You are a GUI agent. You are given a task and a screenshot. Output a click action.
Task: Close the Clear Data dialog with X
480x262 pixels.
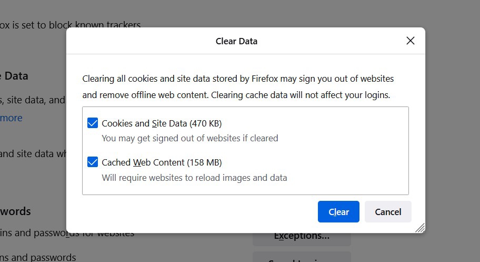(411, 41)
